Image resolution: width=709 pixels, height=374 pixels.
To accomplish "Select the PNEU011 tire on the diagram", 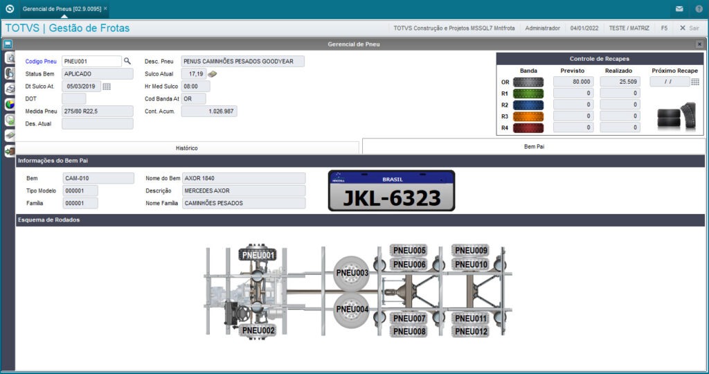I will (x=471, y=319).
